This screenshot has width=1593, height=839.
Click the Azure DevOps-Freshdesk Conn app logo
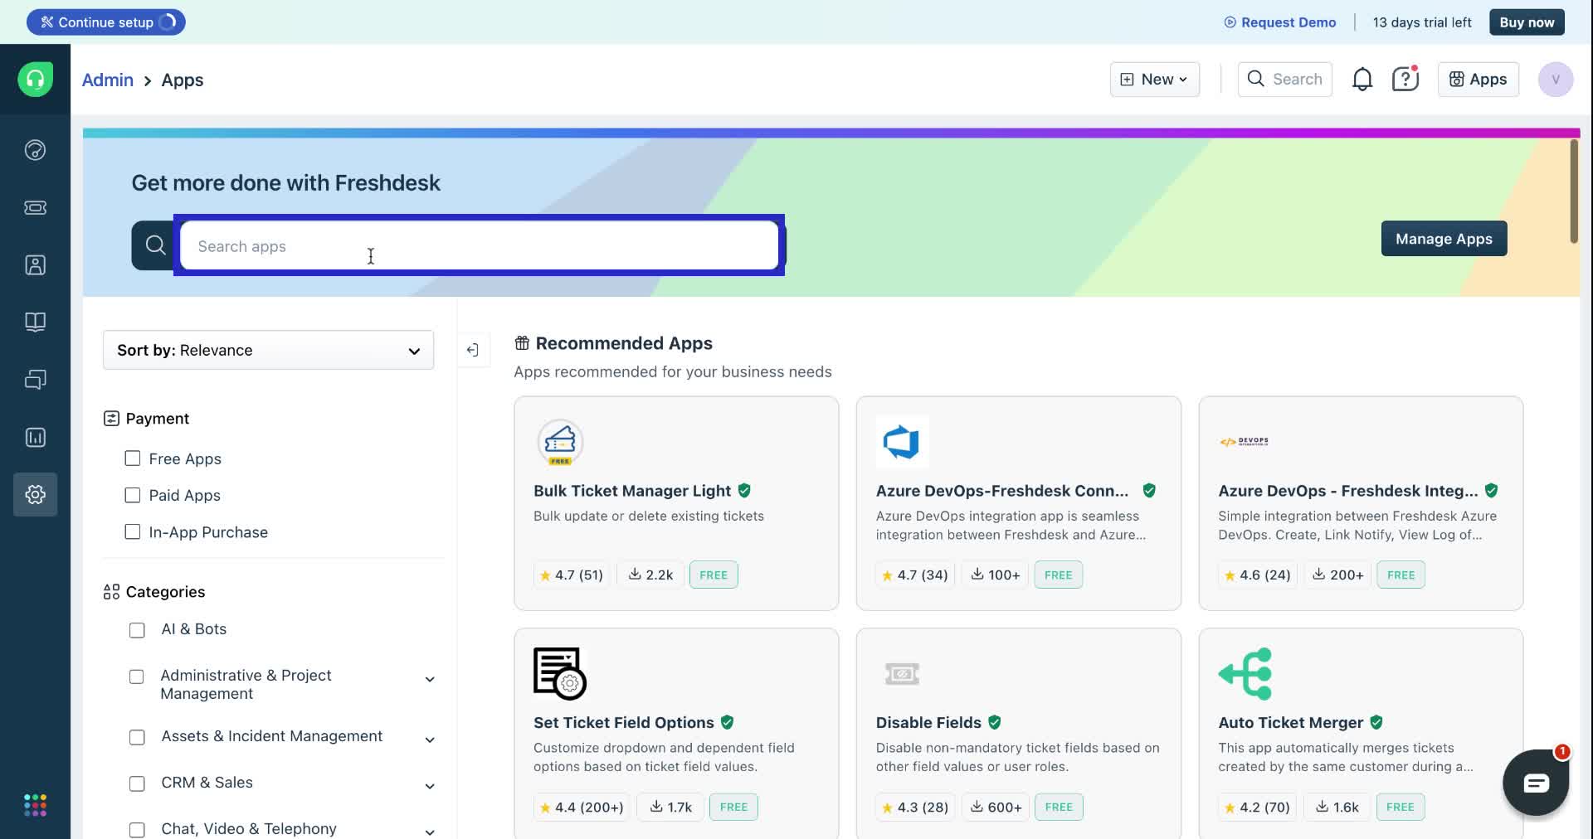(x=902, y=442)
